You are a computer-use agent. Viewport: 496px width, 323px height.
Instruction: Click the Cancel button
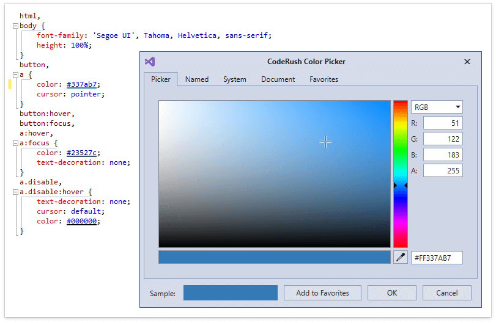[446, 293]
